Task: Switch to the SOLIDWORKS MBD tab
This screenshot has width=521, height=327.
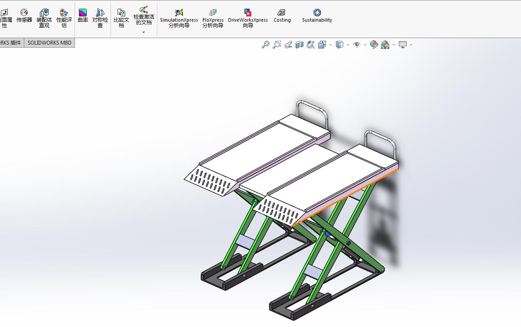Action: (49, 42)
